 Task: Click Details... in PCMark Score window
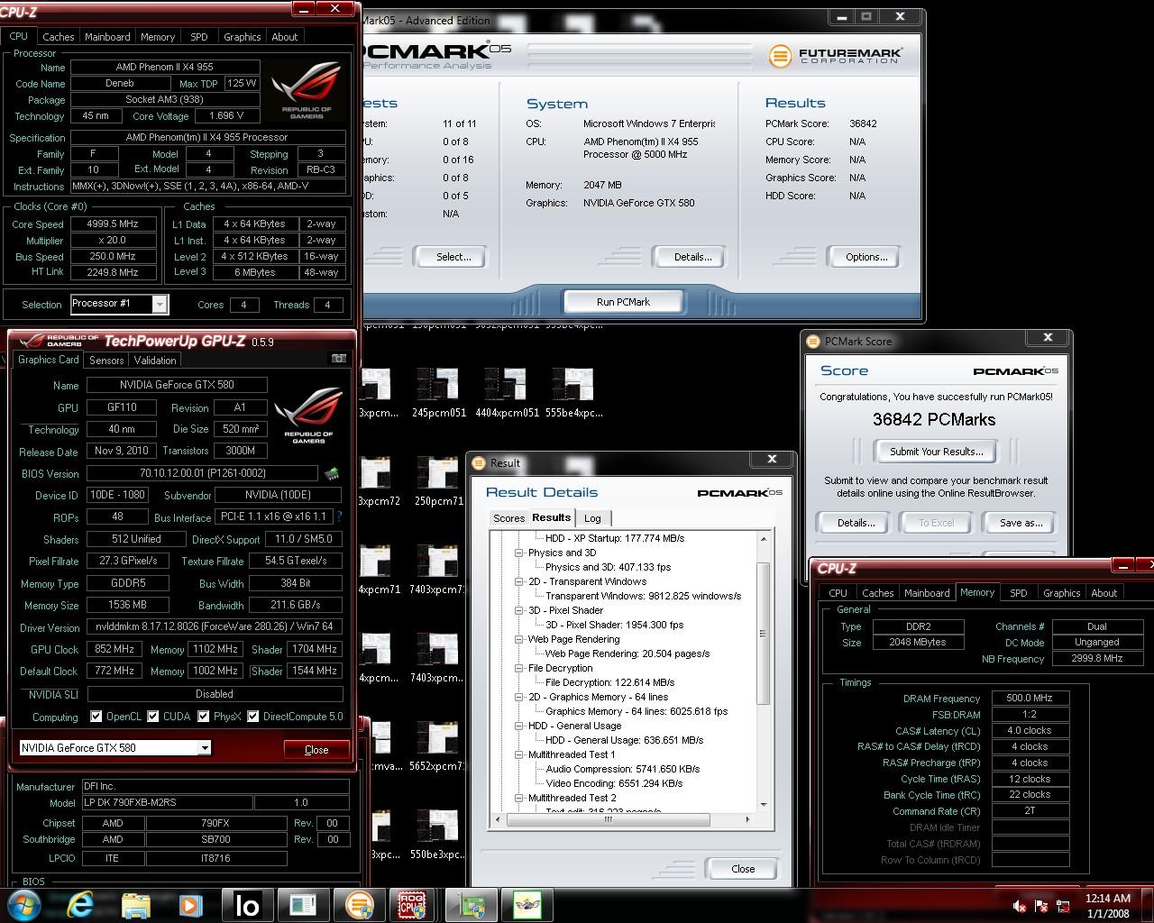click(x=856, y=523)
